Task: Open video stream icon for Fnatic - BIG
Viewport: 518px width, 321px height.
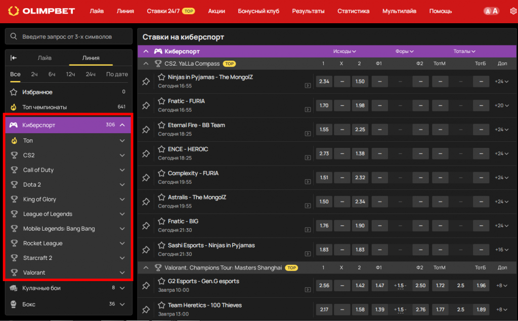Action: (x=308, y=230)
